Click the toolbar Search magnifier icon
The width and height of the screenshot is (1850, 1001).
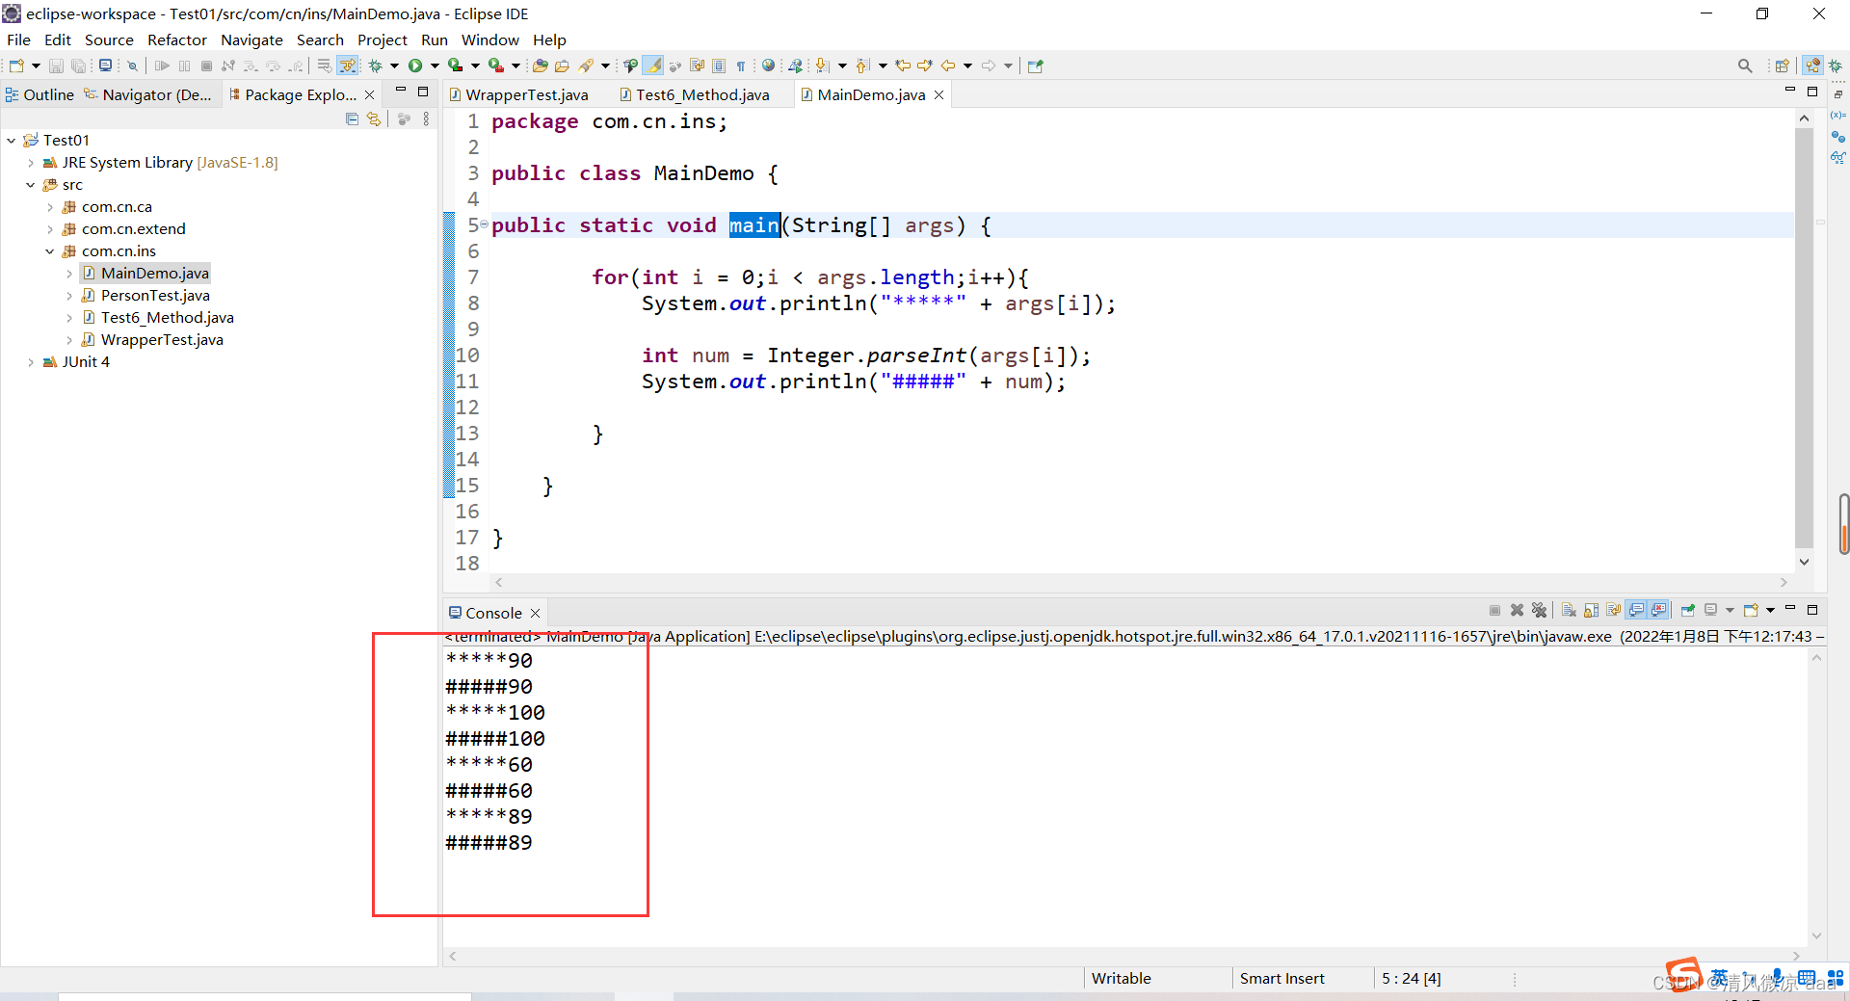(x=1745, y=66)
